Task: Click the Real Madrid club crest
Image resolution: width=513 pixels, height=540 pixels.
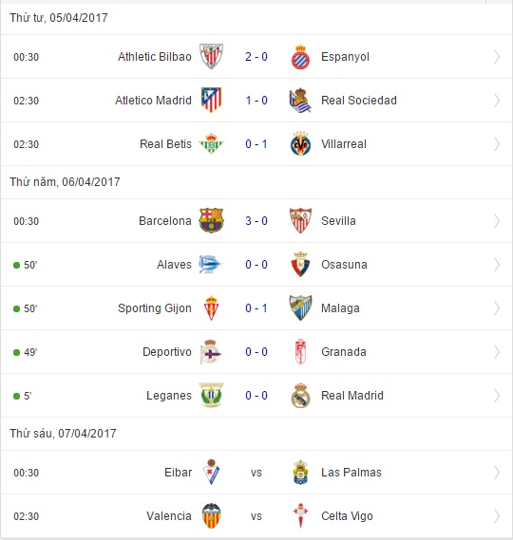Action: point(300,395)
